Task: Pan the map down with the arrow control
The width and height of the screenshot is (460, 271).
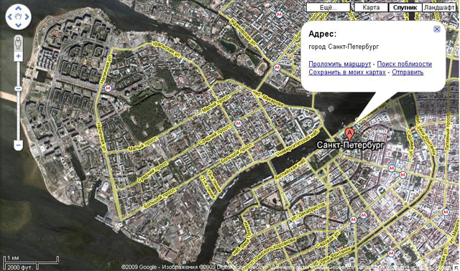Action: tap(18, 25)
